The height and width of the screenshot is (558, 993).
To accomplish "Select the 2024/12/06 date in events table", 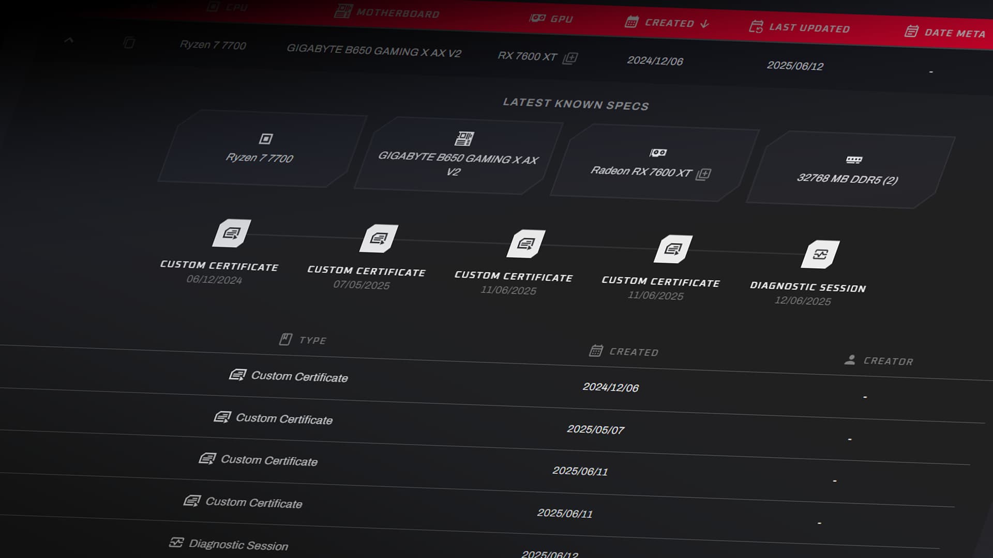I will point(610,388).
